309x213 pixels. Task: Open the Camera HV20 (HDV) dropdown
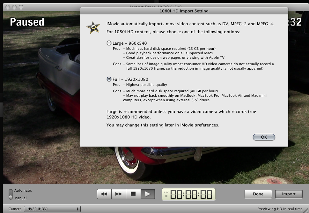coord(52,209)
